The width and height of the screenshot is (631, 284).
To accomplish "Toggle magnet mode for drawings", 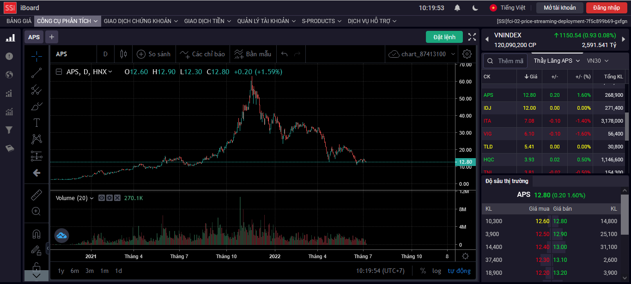I will click(x=36, y=234).
